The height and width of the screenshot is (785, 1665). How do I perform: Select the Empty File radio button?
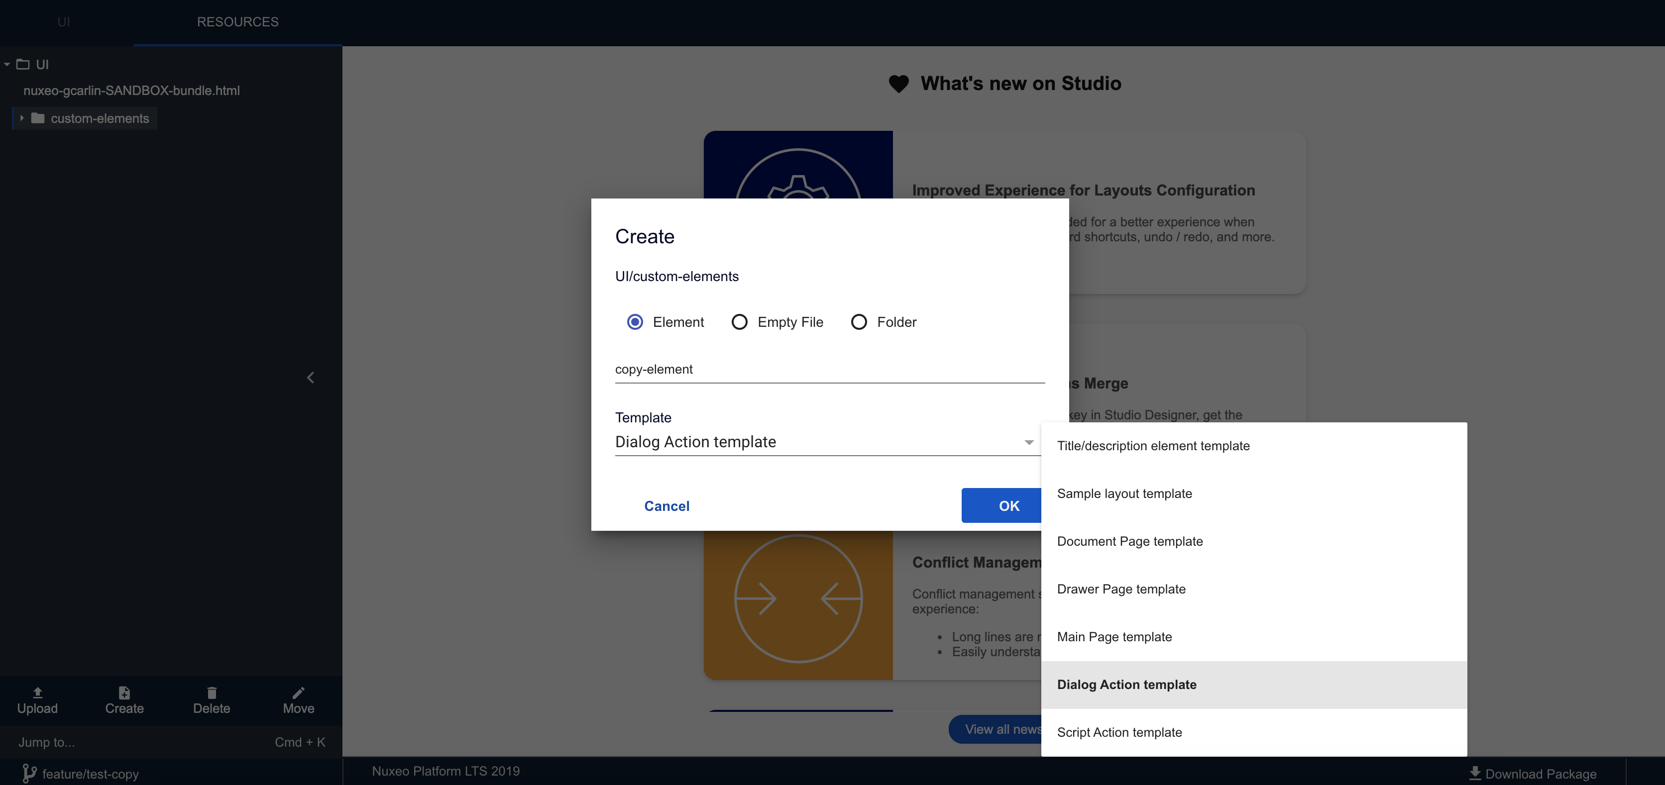point(739,321)
